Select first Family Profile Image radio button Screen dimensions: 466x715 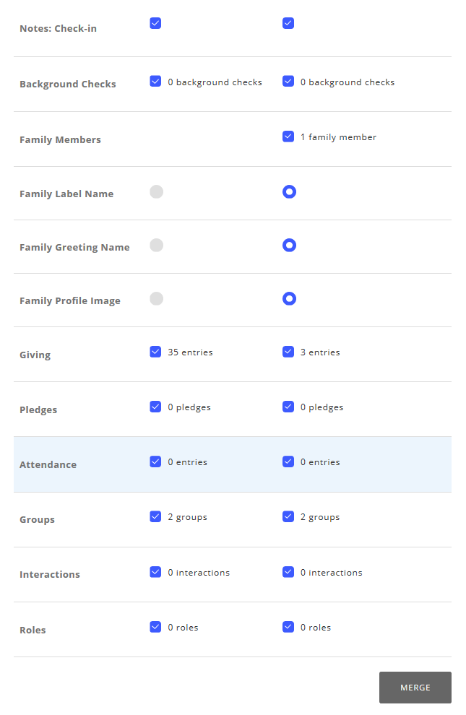(156, 298)
